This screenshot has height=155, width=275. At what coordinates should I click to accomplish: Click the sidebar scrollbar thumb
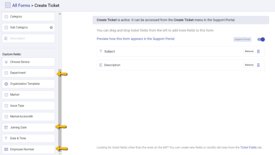pyautogui.click(x=60, y=111)
